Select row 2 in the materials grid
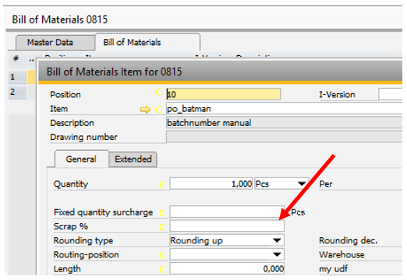Viewport: 407px width, 280px height. (x=17, y=92)
